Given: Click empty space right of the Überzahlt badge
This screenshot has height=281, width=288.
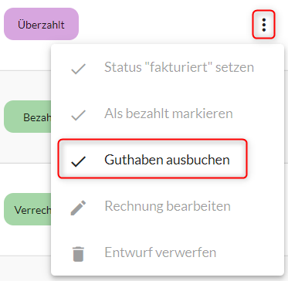Looking at the screenshot, I should pyautogui.click(x=164, y=25).
